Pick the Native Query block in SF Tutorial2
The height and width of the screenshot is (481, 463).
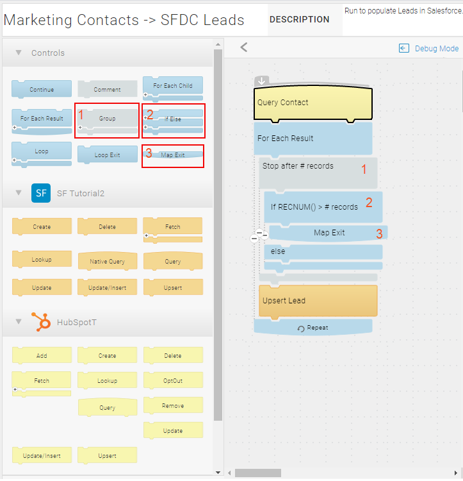[107, 261]
